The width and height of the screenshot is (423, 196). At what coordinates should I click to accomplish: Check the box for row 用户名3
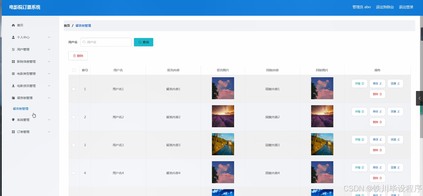[x=74, y=145]
